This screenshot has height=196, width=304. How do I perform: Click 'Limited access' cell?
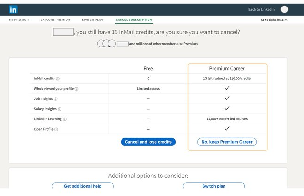click(148, 89)
